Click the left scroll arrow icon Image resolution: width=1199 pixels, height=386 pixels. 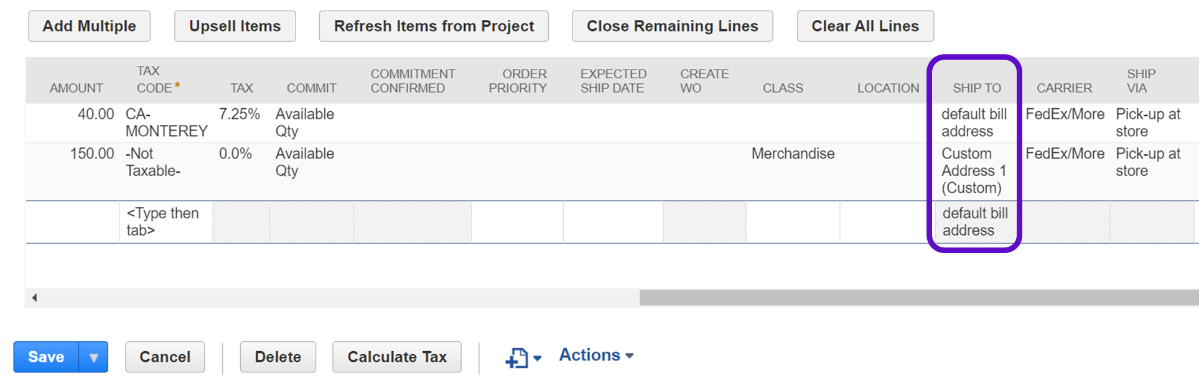[35, 298]
